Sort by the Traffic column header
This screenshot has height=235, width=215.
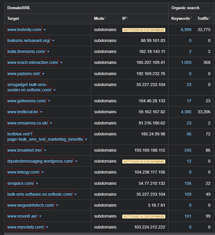(203, 18)
